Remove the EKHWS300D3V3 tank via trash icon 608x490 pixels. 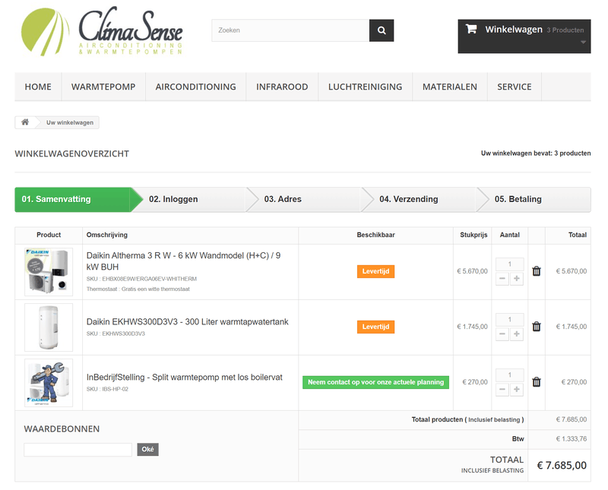tap(537, 327)
